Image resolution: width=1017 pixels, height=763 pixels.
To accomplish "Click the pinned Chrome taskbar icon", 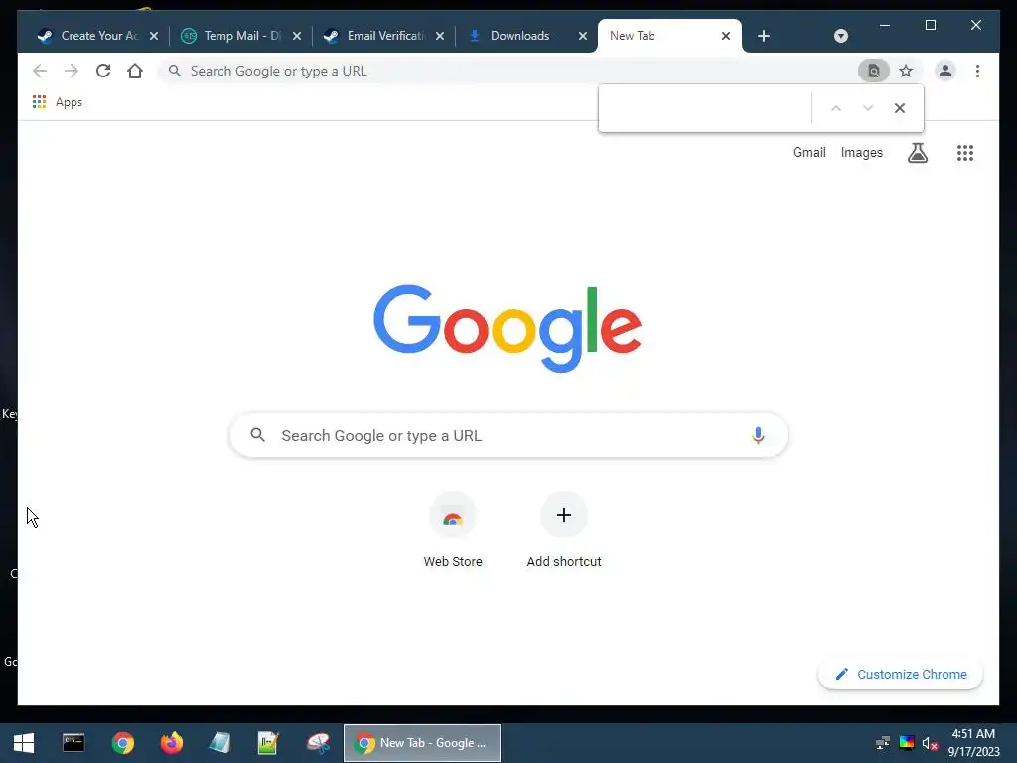I will (x=122, y=743).
